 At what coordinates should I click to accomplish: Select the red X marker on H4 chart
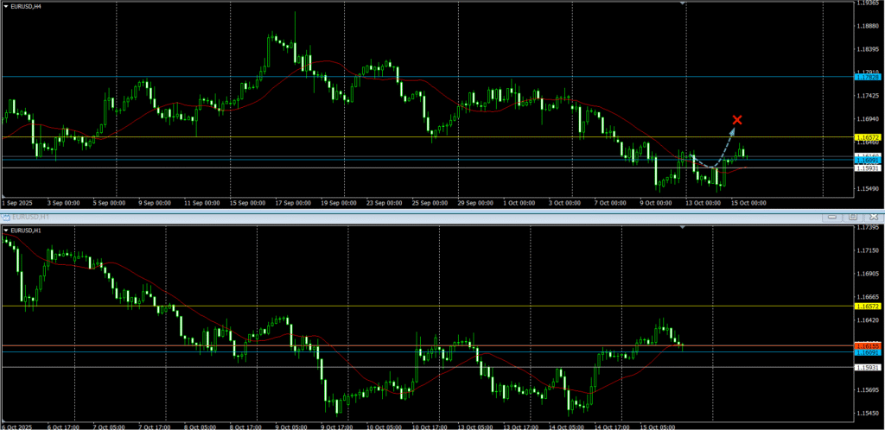click(x=736, y=120)
